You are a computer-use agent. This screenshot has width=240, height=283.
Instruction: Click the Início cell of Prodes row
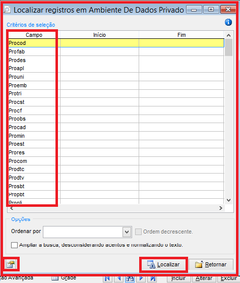click(99, 60)
